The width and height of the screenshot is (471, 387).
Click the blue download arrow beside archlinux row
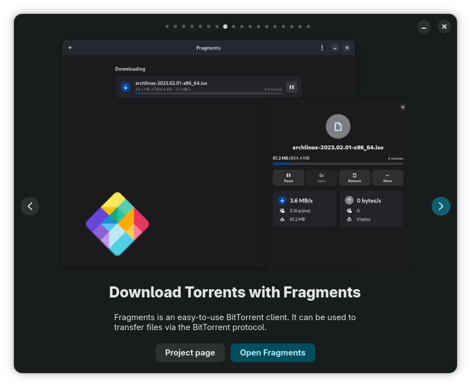tap(126, 87)
